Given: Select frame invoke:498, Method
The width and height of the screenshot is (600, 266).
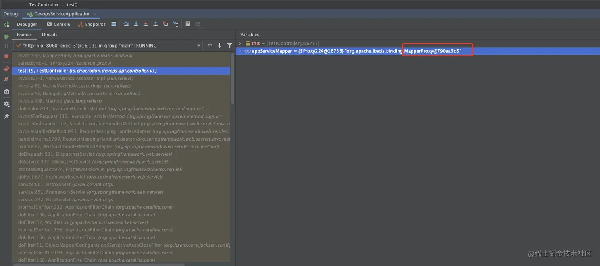Looking at the screenshot, I should (121, 101).
